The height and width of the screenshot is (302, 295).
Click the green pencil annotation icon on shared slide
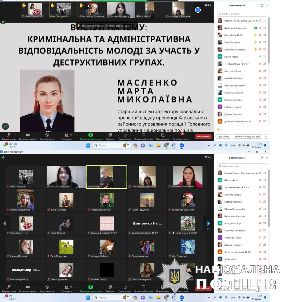(x=5, y=126)
